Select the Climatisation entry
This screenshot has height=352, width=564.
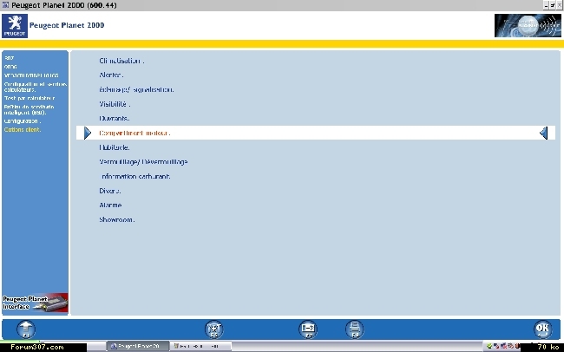pyautogui.click(x=121, y=61)
